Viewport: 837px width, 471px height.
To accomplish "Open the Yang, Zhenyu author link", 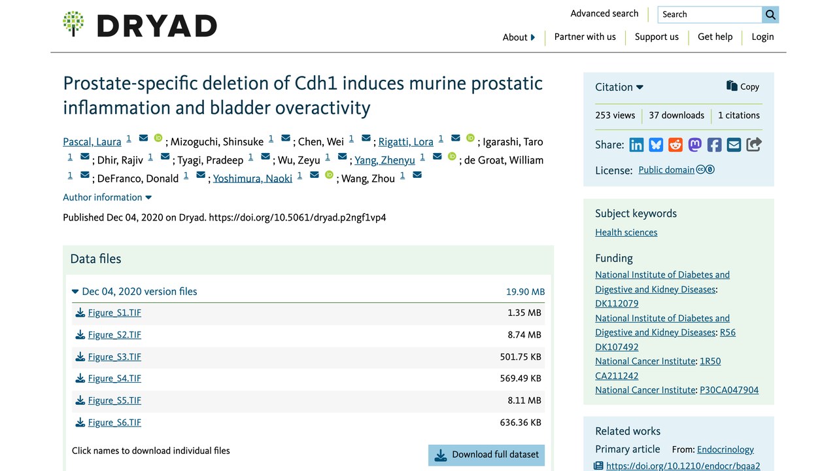I will point(384,160).
